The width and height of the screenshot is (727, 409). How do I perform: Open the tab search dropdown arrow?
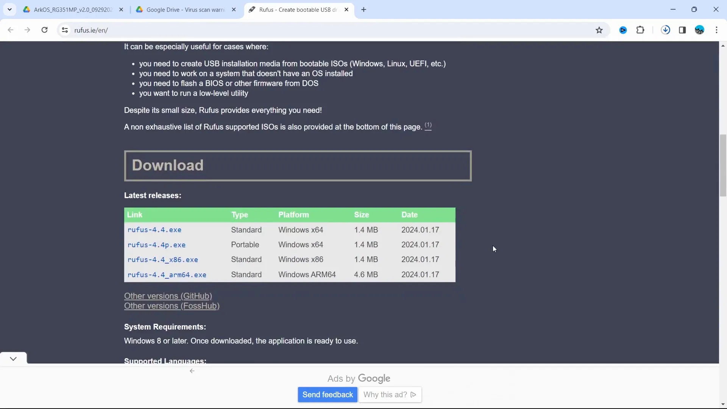point(9,9)
